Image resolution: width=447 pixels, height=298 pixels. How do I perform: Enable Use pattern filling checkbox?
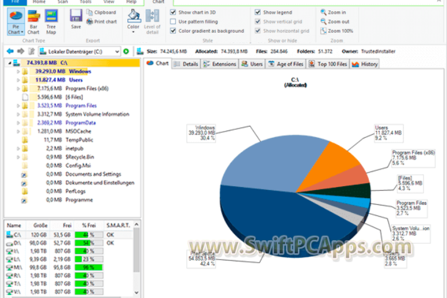[173, 21]
